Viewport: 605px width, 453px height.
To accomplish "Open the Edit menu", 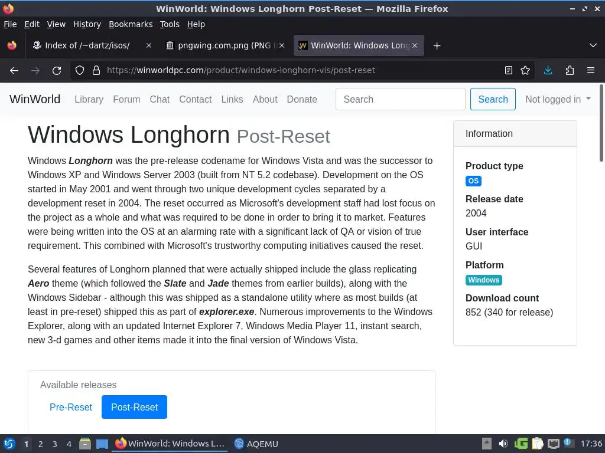I will tap(32, 24).
